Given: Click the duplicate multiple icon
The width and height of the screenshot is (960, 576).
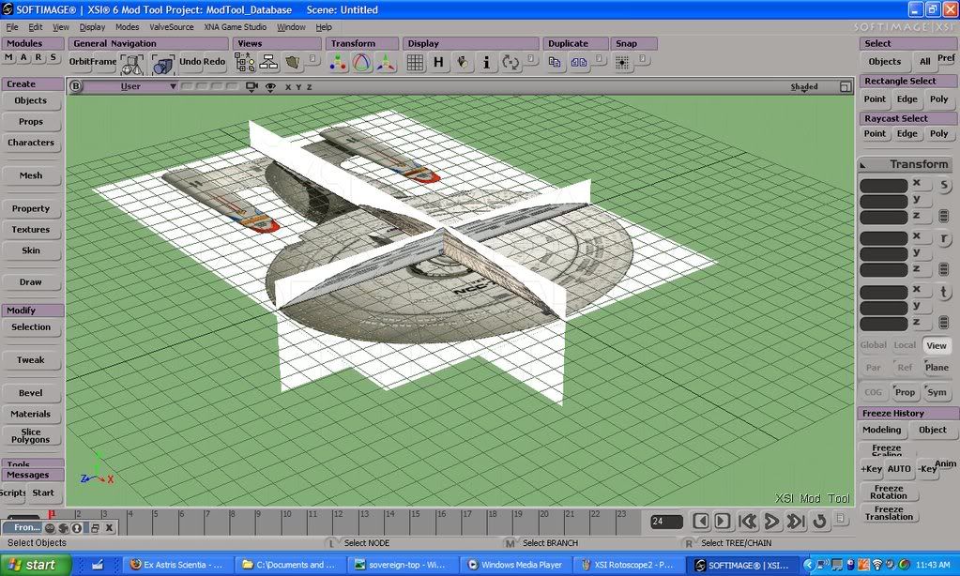Looking at the screenshot, I should 579,62.
